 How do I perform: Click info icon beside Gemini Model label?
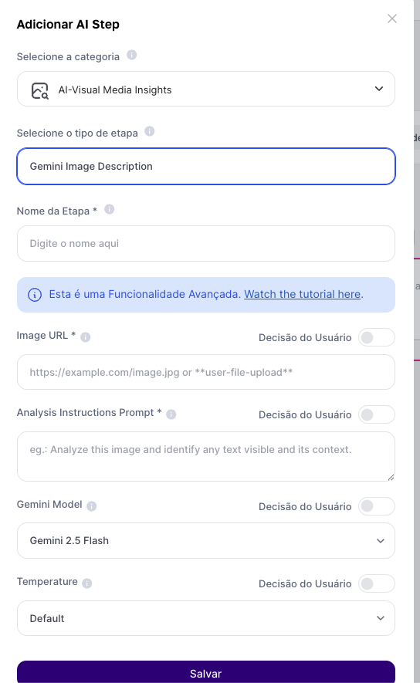pyautogui.click(x=92, y=505)
